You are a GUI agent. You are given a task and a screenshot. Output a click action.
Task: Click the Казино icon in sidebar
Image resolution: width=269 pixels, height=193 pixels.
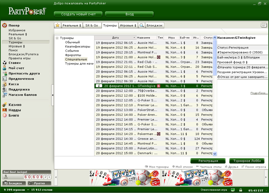point(5,105)
